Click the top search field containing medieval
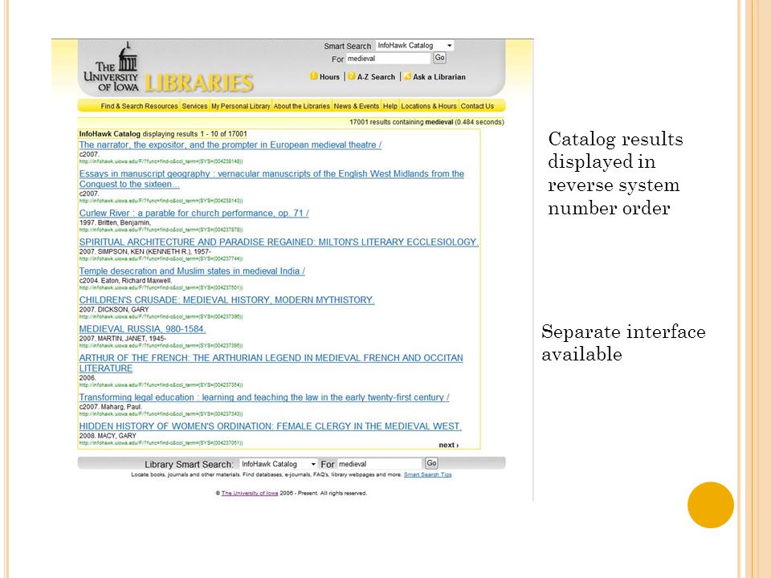 [389, 59]
